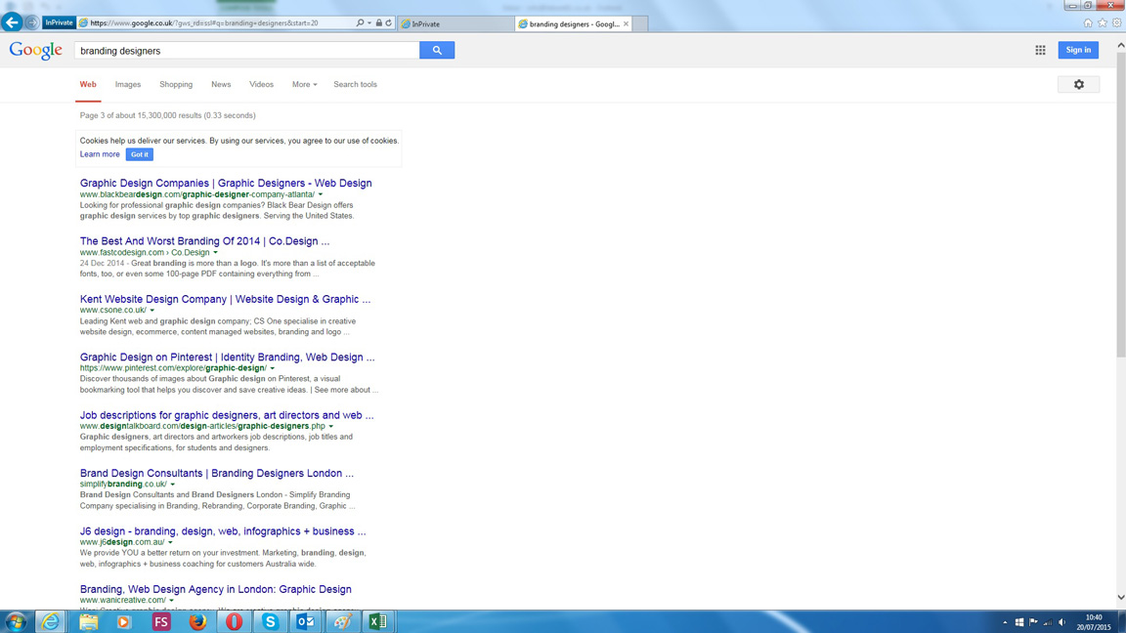Refresh the page from address bar
1126x633 pixels.
[x=389, y=22]
